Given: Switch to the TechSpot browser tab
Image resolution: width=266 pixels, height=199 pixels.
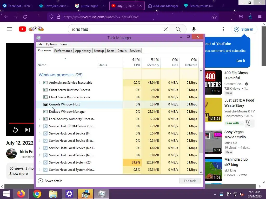Looking at the screenshot, I should [18, 6].
